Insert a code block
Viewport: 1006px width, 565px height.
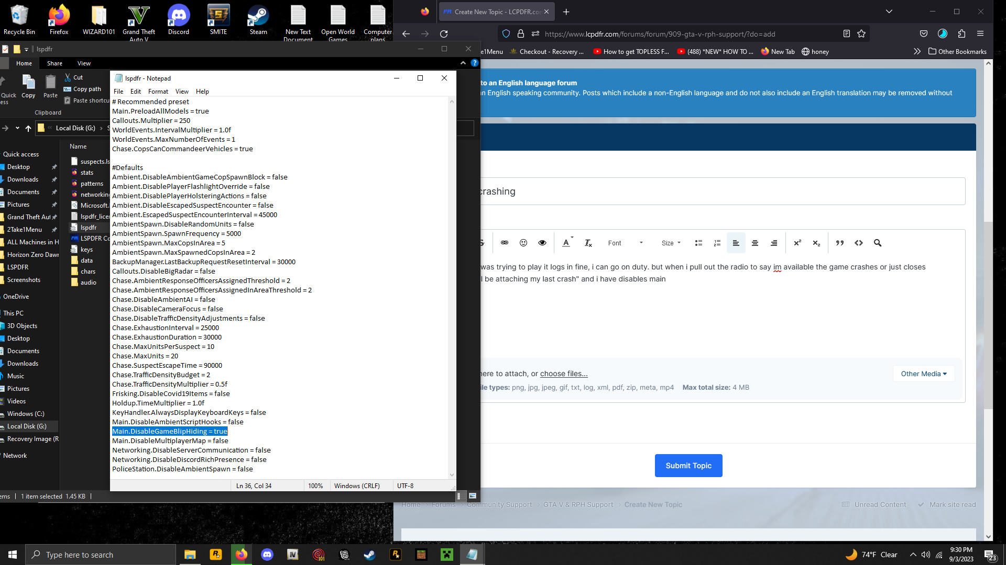pos(859,243)
